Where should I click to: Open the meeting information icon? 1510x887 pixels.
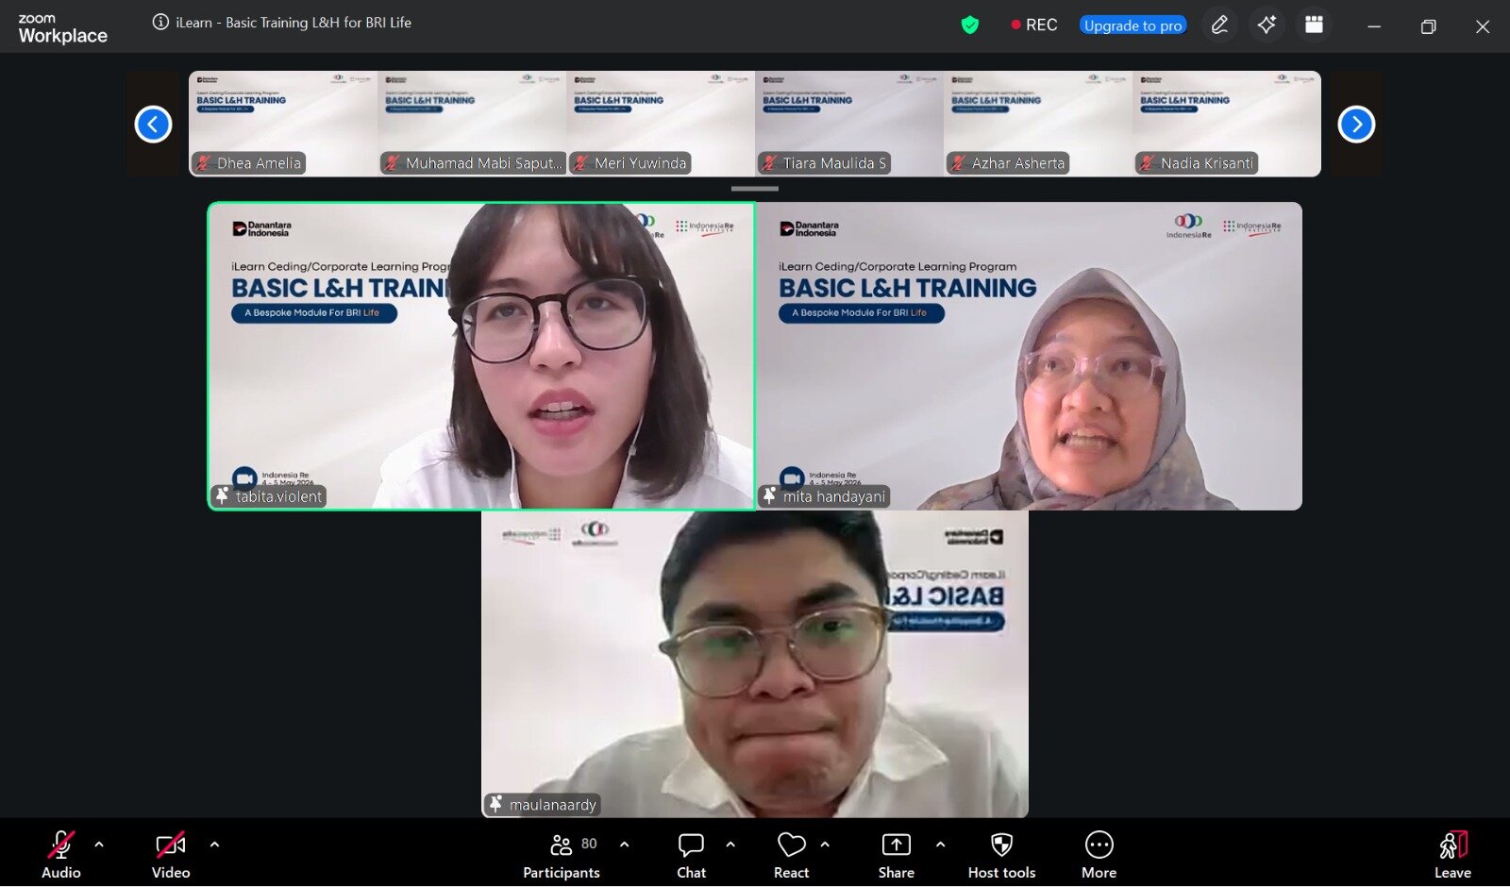(160, 22)
